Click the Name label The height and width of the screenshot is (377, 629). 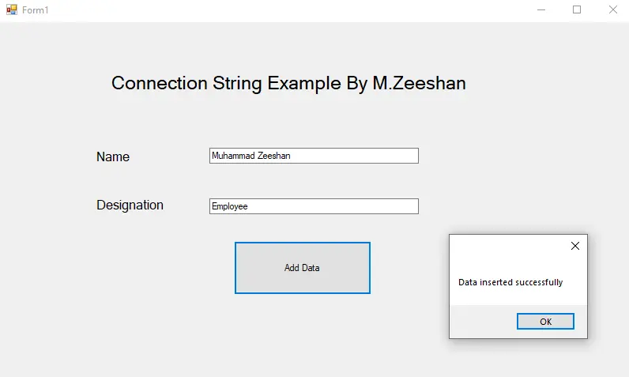[x=113, y=156]
